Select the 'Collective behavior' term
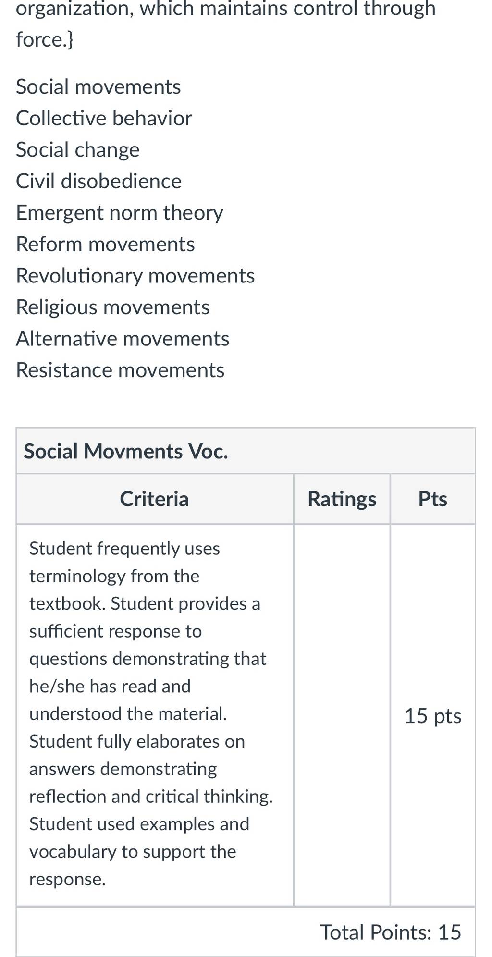492x957 pixels. pyautogui.click(x=104, y=118)
